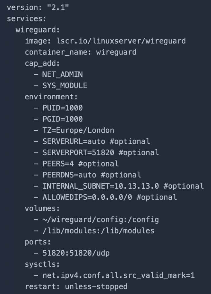Click the SERVERURL=auto line
211x294 pixels.
pyautogui.click(x=92, y=142)
